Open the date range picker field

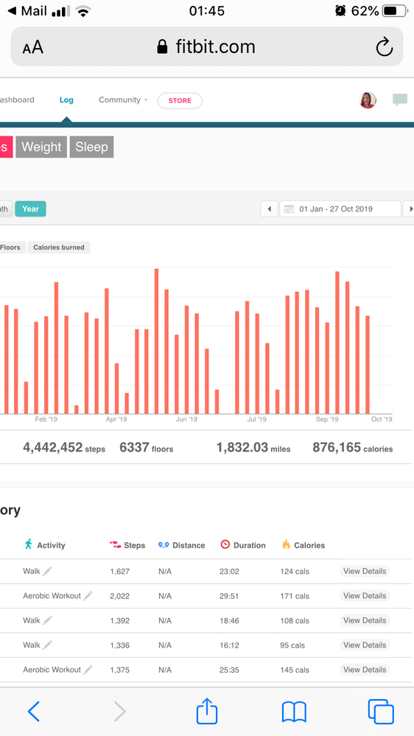[340, 209]
